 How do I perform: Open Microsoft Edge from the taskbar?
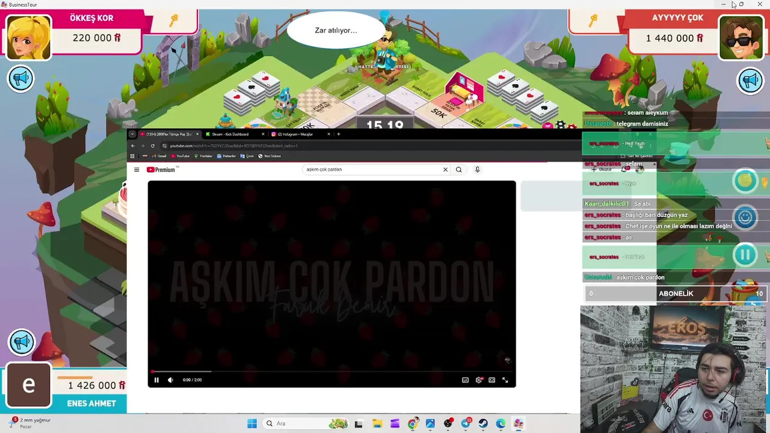(500, 423)
